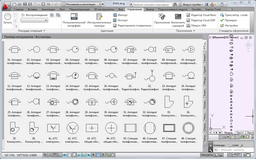Open Инструментальные палитры tool palettes
This screenshot has height=159, width=256.
(x=99, y=20)
